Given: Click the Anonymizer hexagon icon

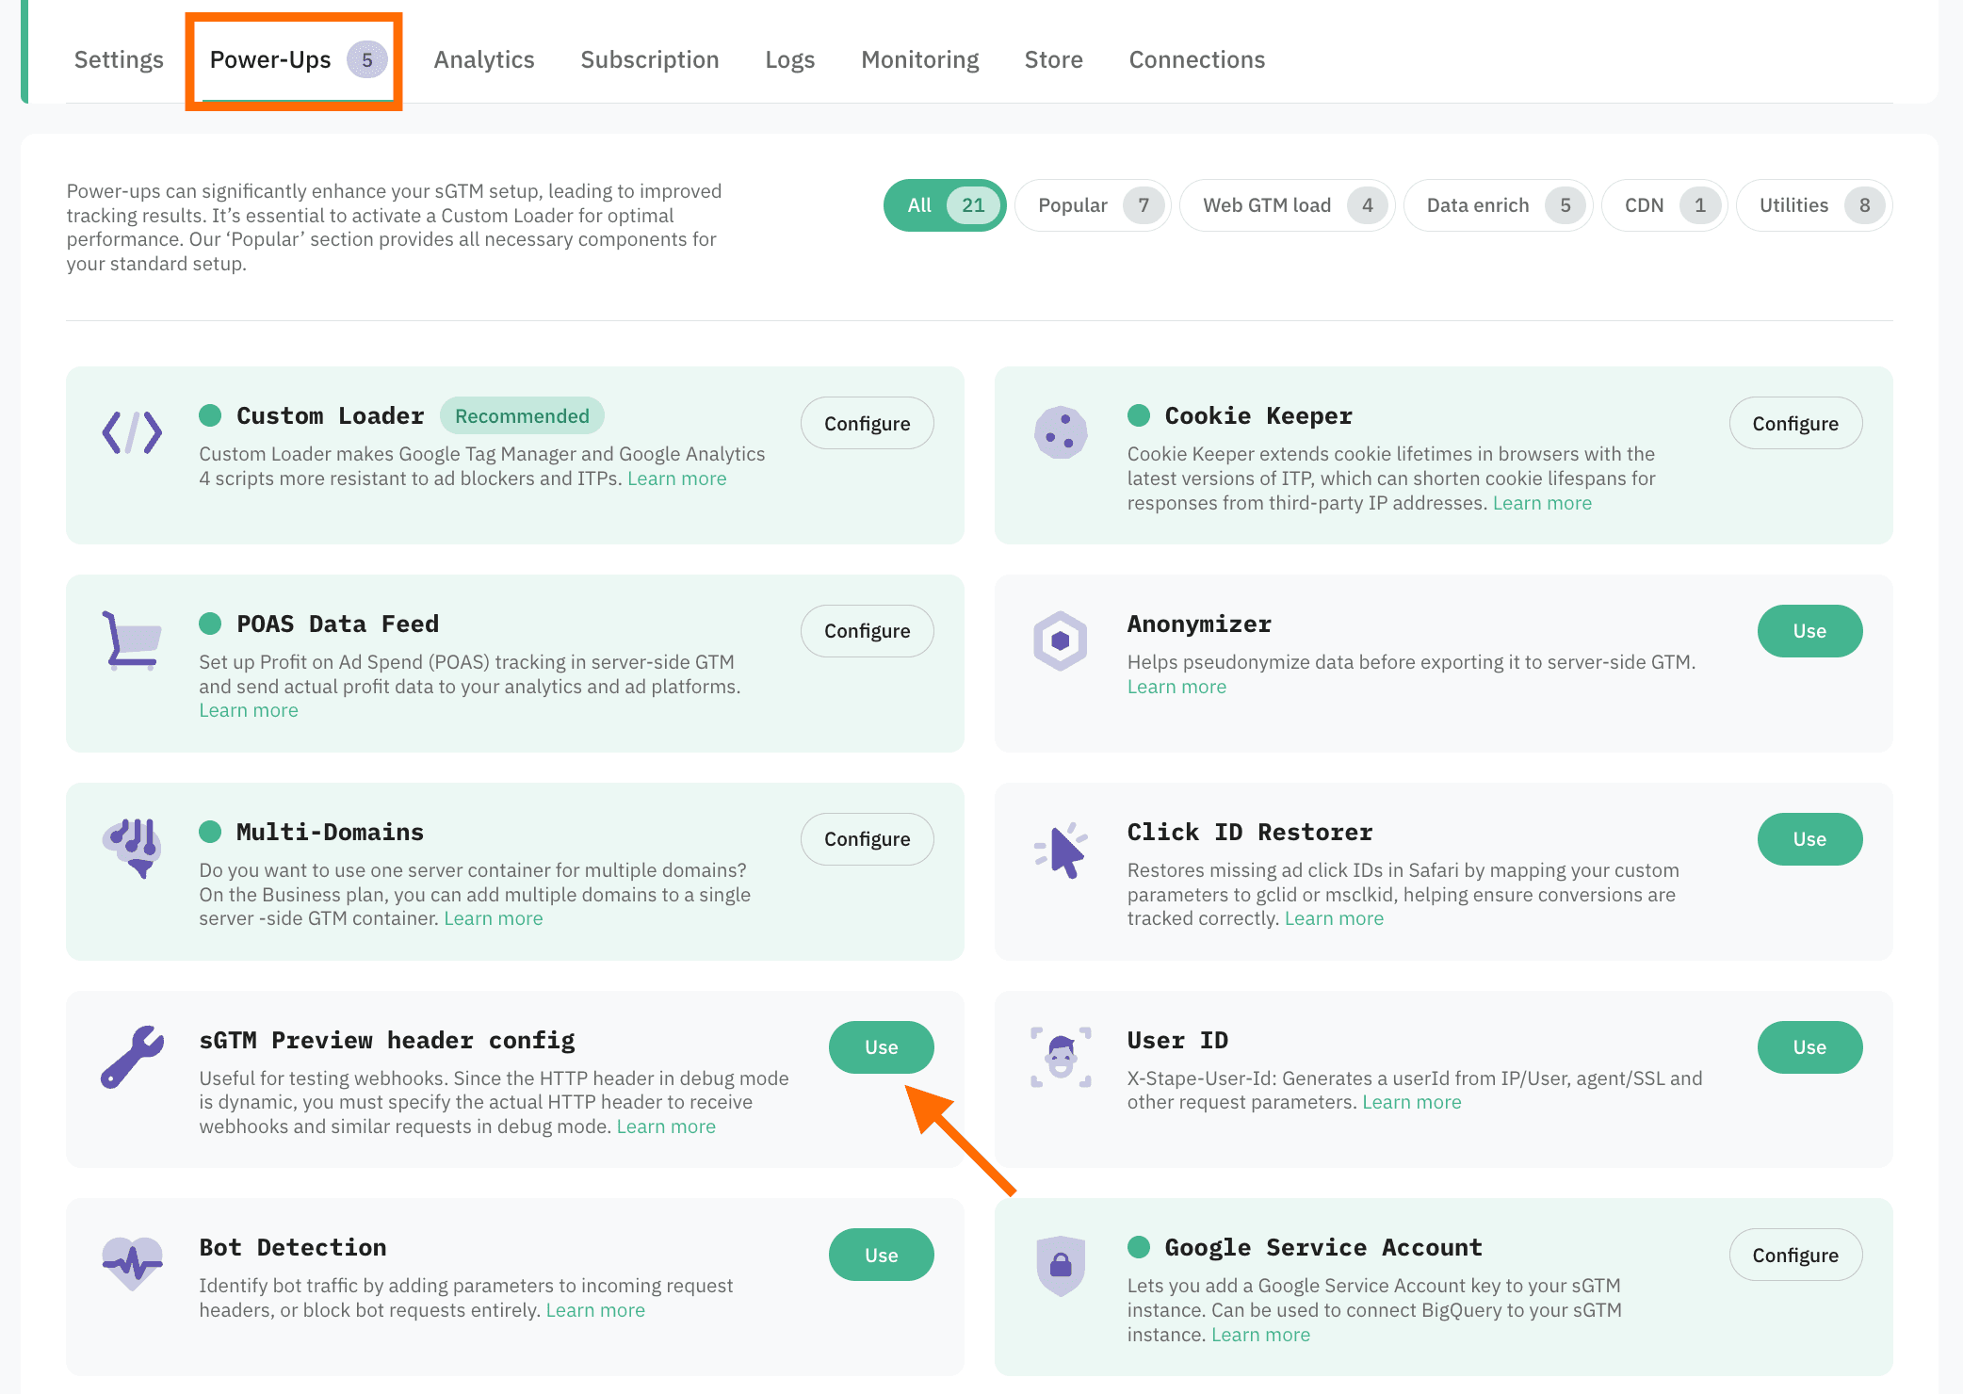Looking at the screenshot, I should tap(1061, 640).
